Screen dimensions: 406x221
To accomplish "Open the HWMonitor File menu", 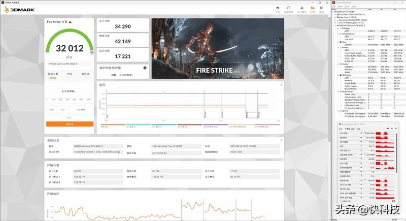I will tap(334, 7).
